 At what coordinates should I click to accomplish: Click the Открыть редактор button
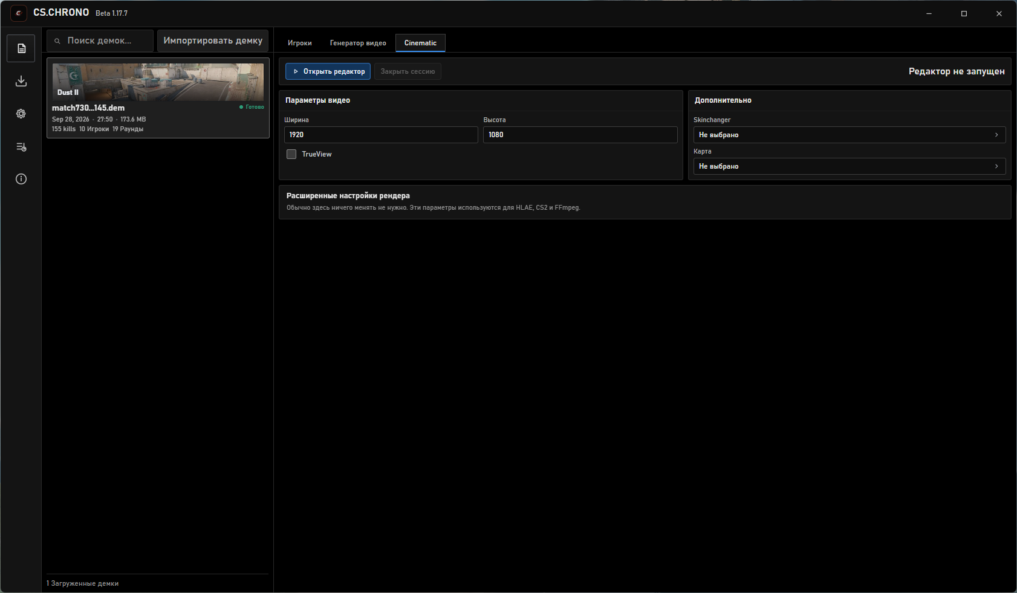tap(328, 71)
